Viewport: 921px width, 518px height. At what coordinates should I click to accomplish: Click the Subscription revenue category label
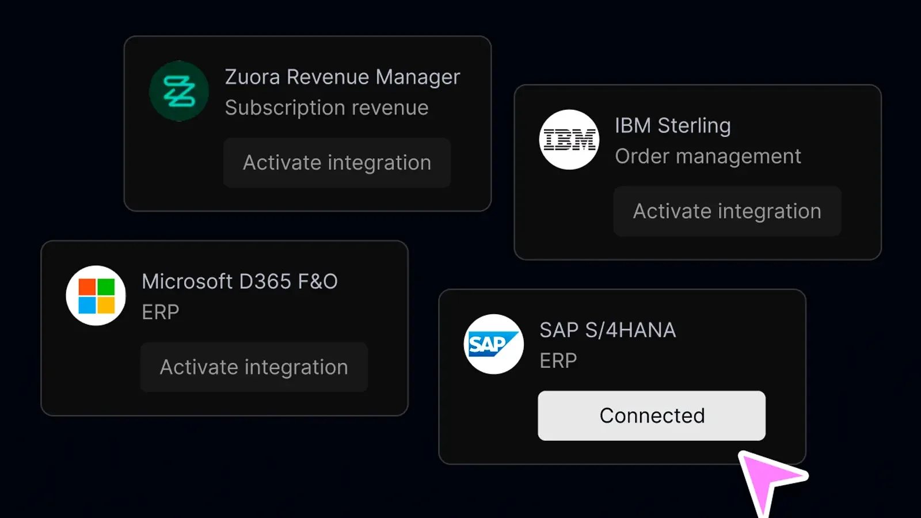[x=327, y=108]
